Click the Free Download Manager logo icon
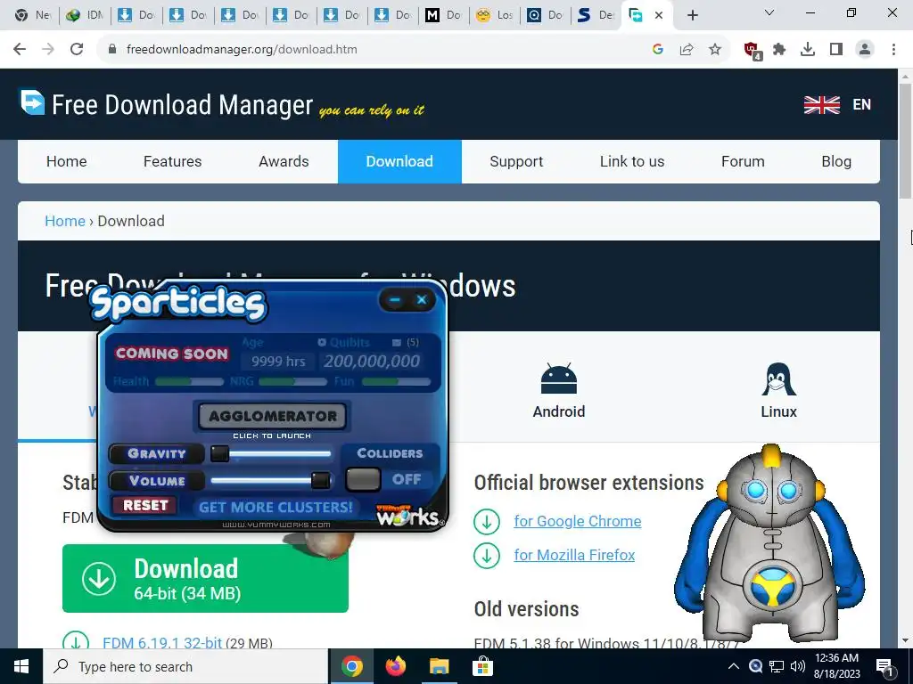913x684 pixels. tap(33, 102)
